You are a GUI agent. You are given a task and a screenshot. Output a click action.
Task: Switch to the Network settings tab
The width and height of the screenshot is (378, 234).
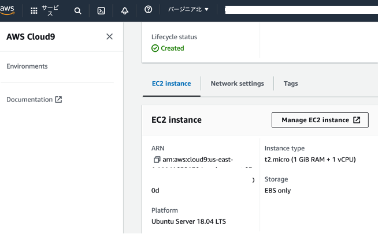coord(237,84)
